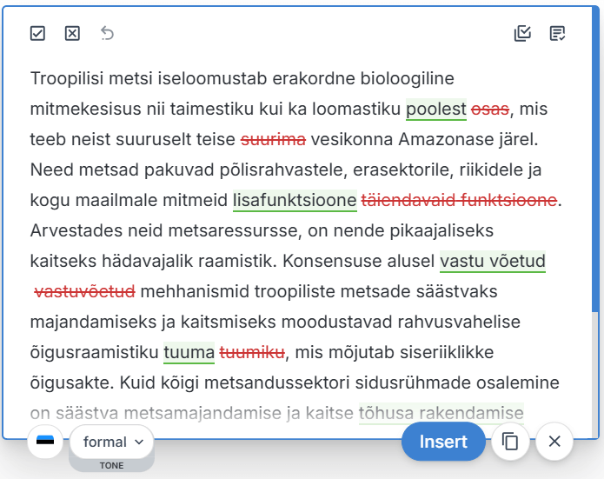Click the document checkmark icon at top right

tap(558, 33)
